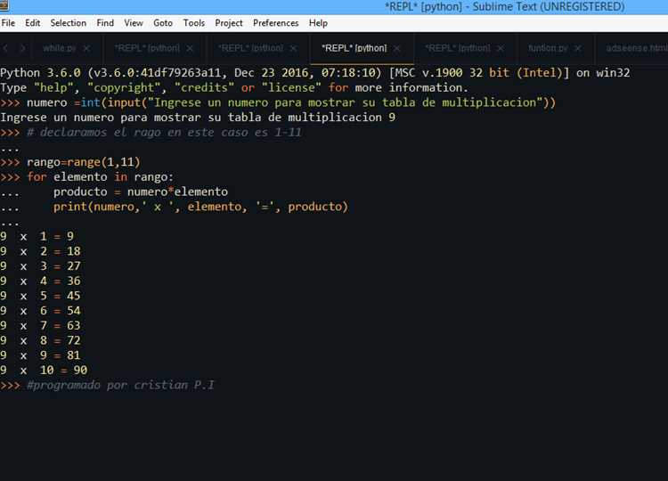
Task: Close the while.py tab
Action: [86, 49]
